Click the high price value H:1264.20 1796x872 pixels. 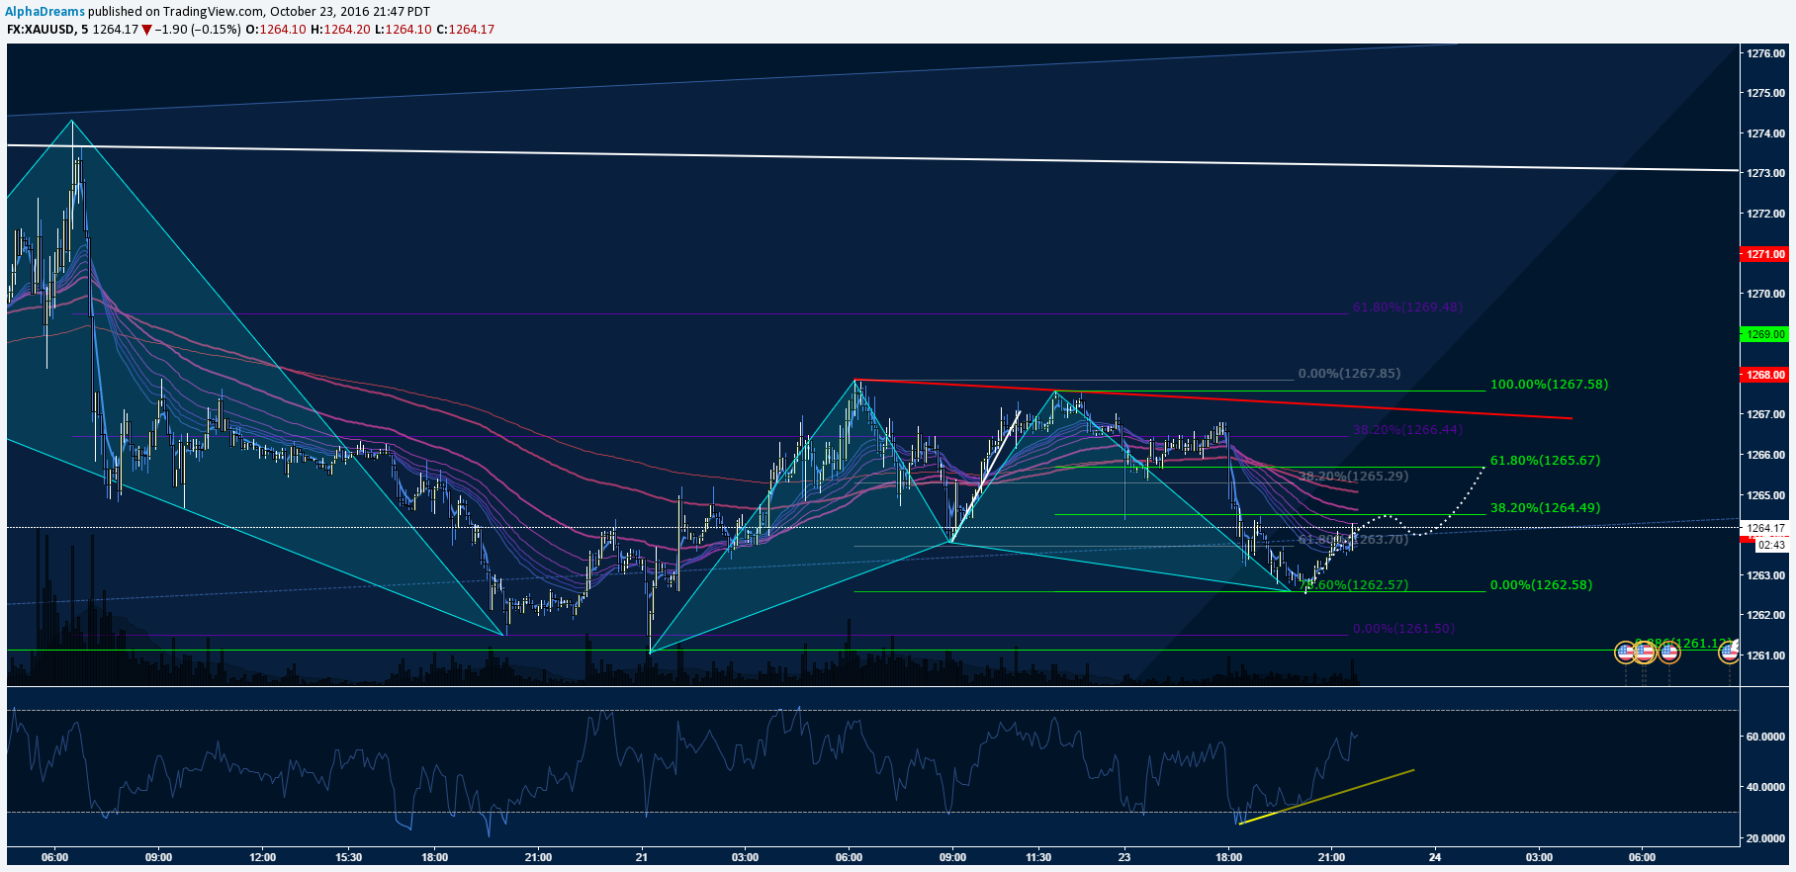click(x=340, y=30)
